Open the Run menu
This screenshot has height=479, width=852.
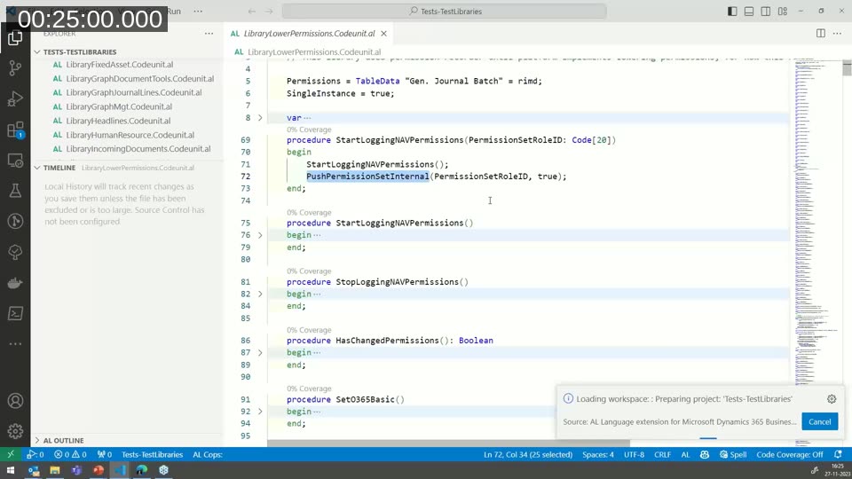174,11
